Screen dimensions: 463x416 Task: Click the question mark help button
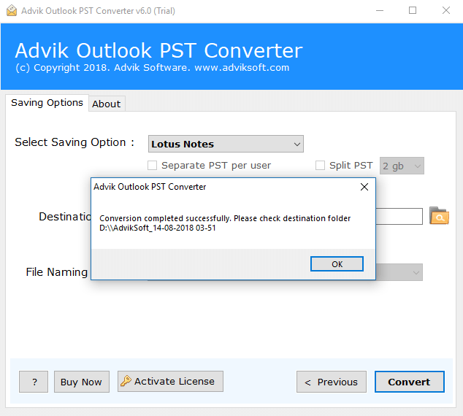(34, 382)
